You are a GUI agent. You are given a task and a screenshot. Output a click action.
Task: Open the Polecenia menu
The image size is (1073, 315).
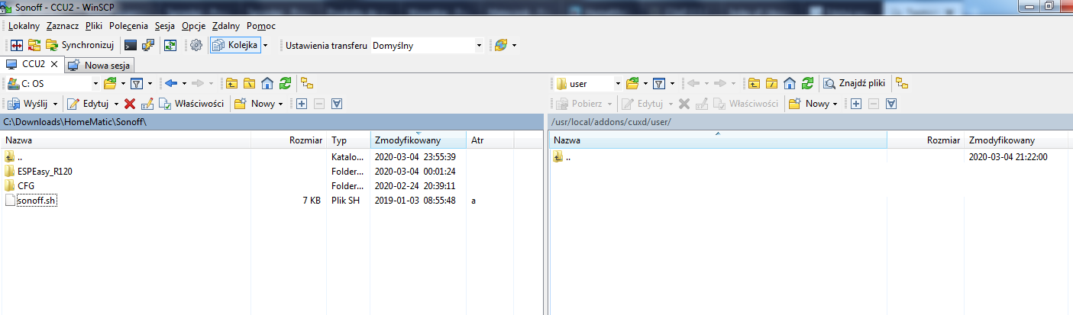click(128, 26)
